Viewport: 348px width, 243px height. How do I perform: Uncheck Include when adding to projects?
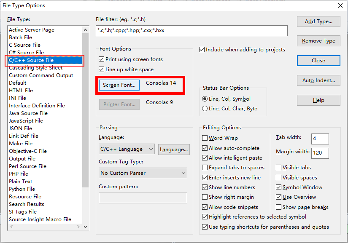(201, 49)
